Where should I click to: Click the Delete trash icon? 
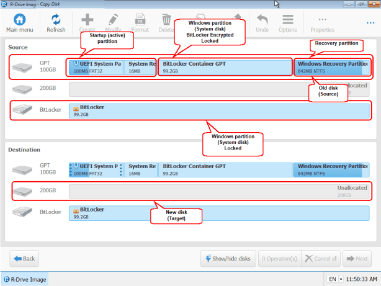(166, 20)
